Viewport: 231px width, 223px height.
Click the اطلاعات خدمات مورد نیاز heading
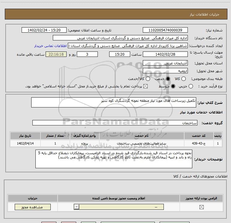(201, 112)
